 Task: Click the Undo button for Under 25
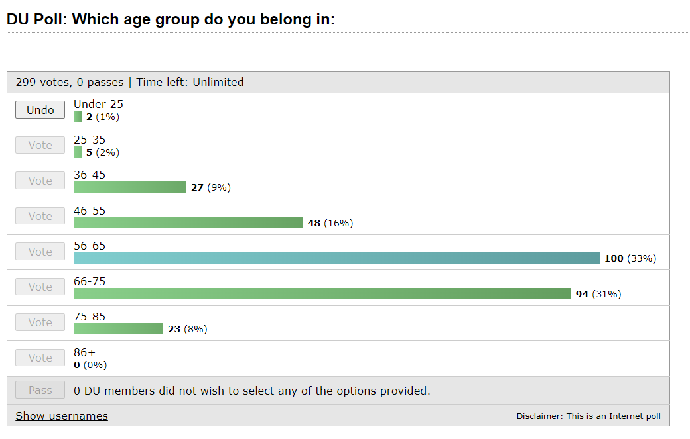[40, 110]
